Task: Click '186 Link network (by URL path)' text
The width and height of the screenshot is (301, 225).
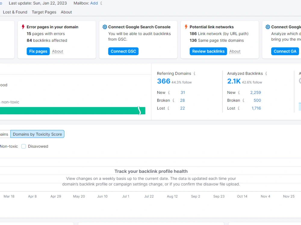Action: [x=219, y=34]
